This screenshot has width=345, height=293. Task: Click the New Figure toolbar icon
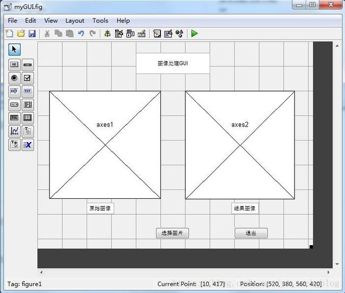point(10,34)
